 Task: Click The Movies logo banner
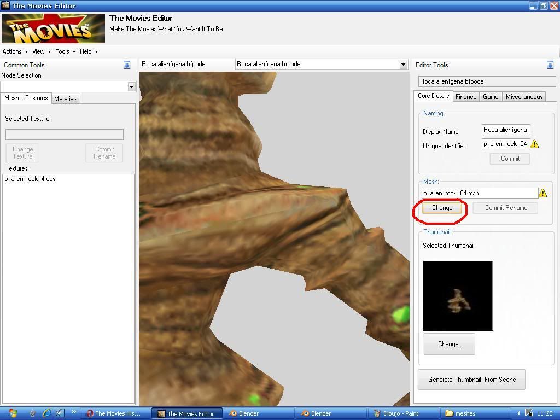[53, 28]
